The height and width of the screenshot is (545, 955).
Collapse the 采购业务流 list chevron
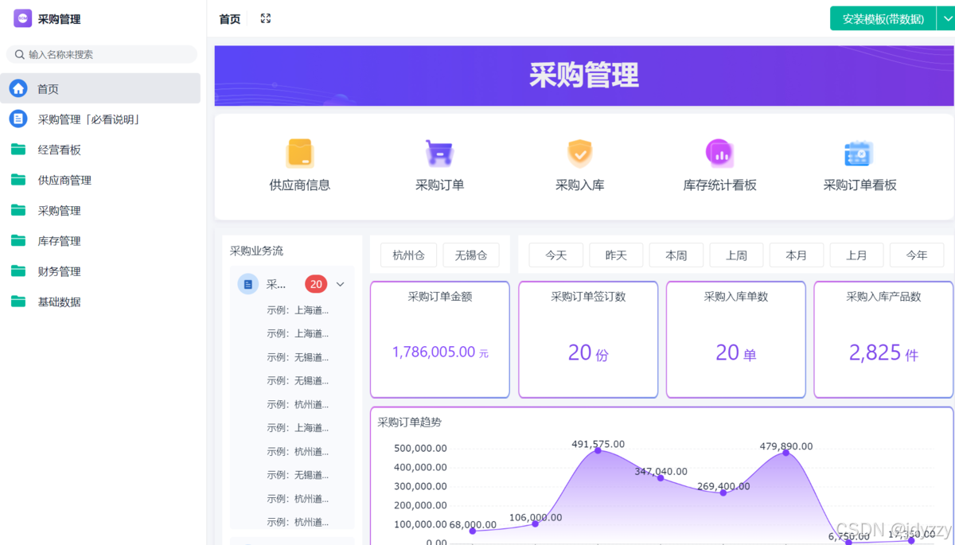point(340,284)
